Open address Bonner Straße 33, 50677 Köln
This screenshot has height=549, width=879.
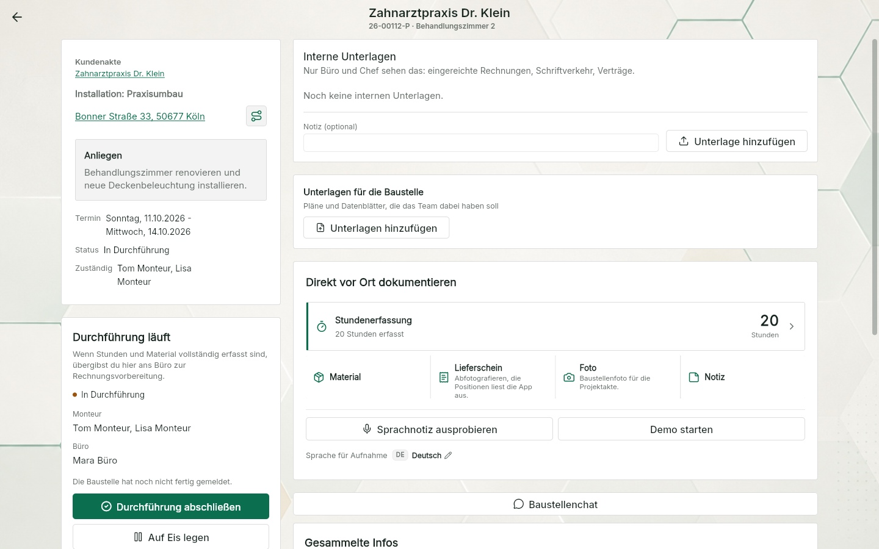coord(140,117)
